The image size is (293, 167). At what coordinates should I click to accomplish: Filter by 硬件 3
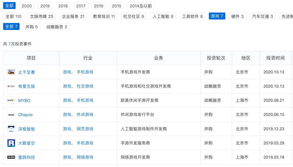[237, 17]
